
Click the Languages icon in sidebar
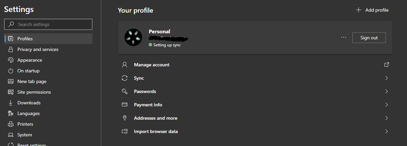tap(11, 114)
